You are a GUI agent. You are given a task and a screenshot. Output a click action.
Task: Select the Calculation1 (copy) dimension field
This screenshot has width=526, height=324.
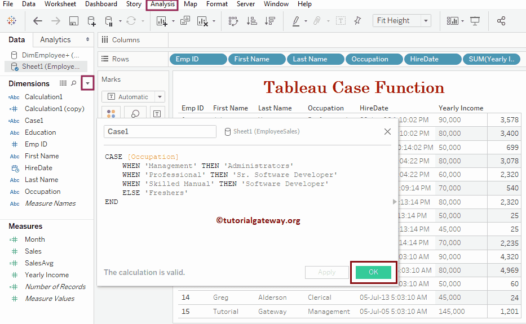(x=54, y=109)
